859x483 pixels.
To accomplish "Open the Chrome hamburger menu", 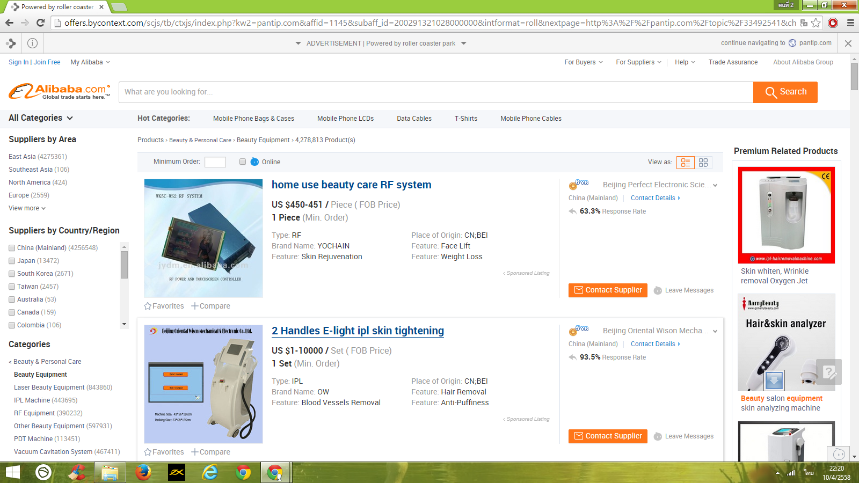I will click(850, 23).
